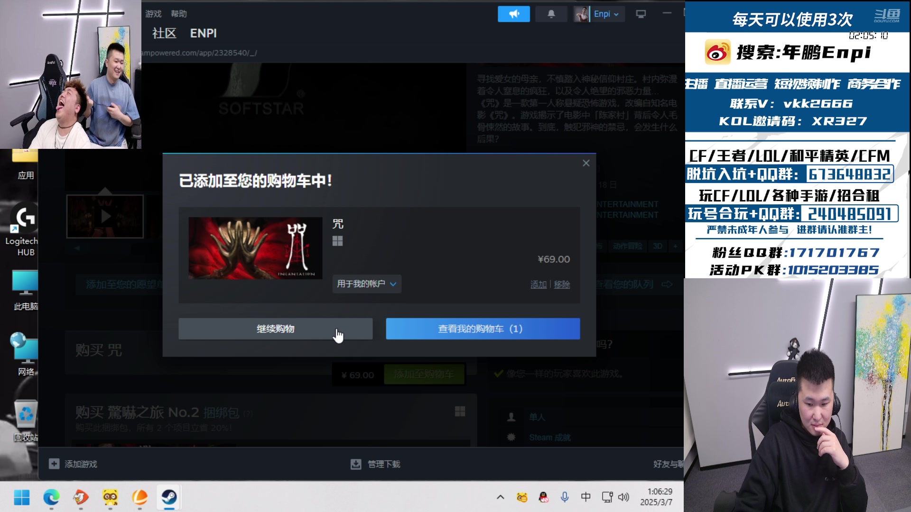Open Microsoft Edge from taskbar
Viewport: 911px width, 512px height.
click(51, 497)
